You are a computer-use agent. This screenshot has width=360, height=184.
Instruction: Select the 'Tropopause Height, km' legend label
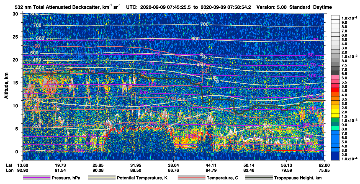point(298,178)
